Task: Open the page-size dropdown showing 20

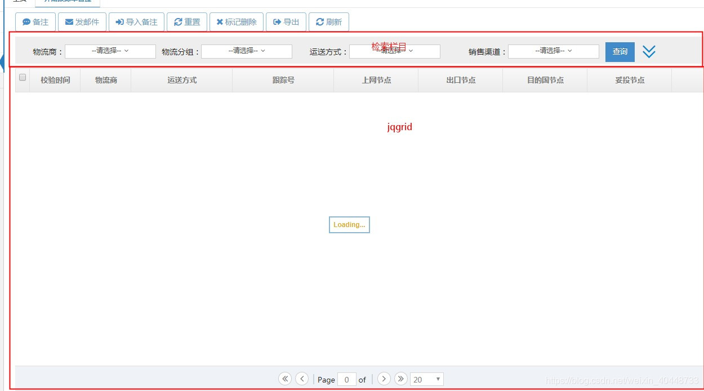Action: point(426,379)
